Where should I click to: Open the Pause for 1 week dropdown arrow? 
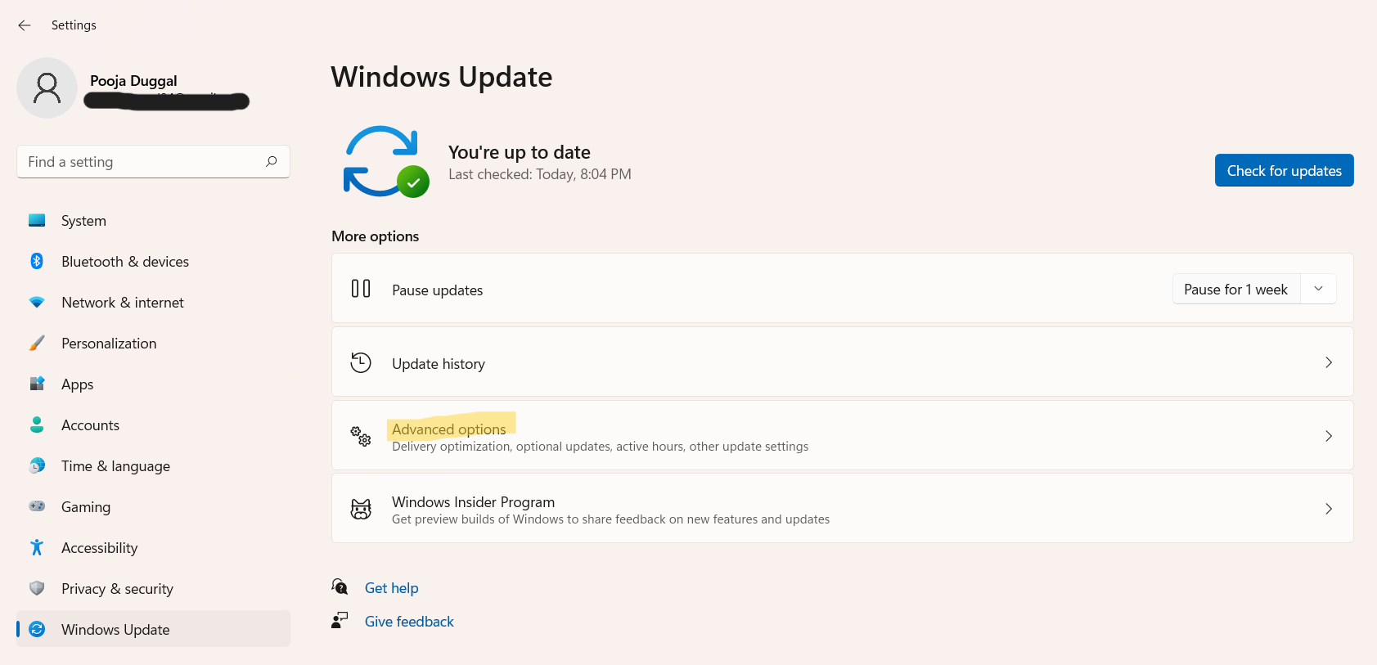click(x=1318, y=289)
